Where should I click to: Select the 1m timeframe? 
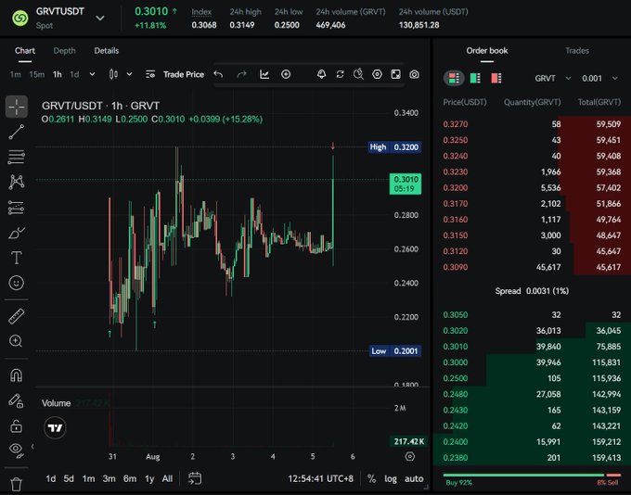(15, 74)
